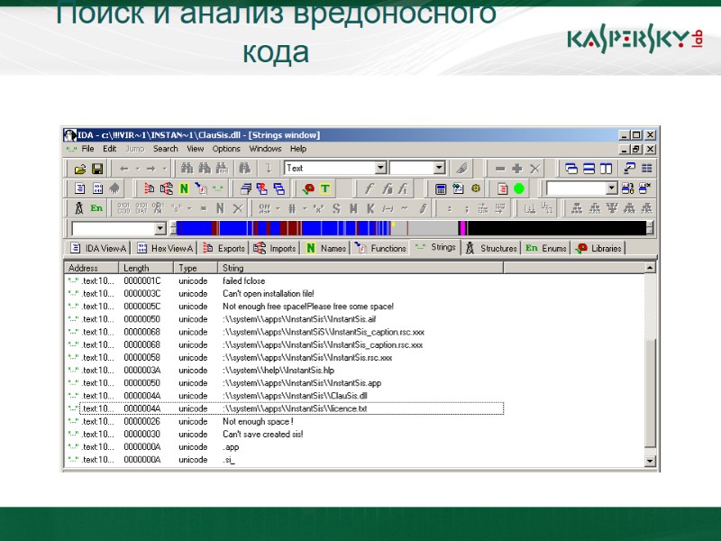
Task: Open the Help menu
Action: pos(298,149)
